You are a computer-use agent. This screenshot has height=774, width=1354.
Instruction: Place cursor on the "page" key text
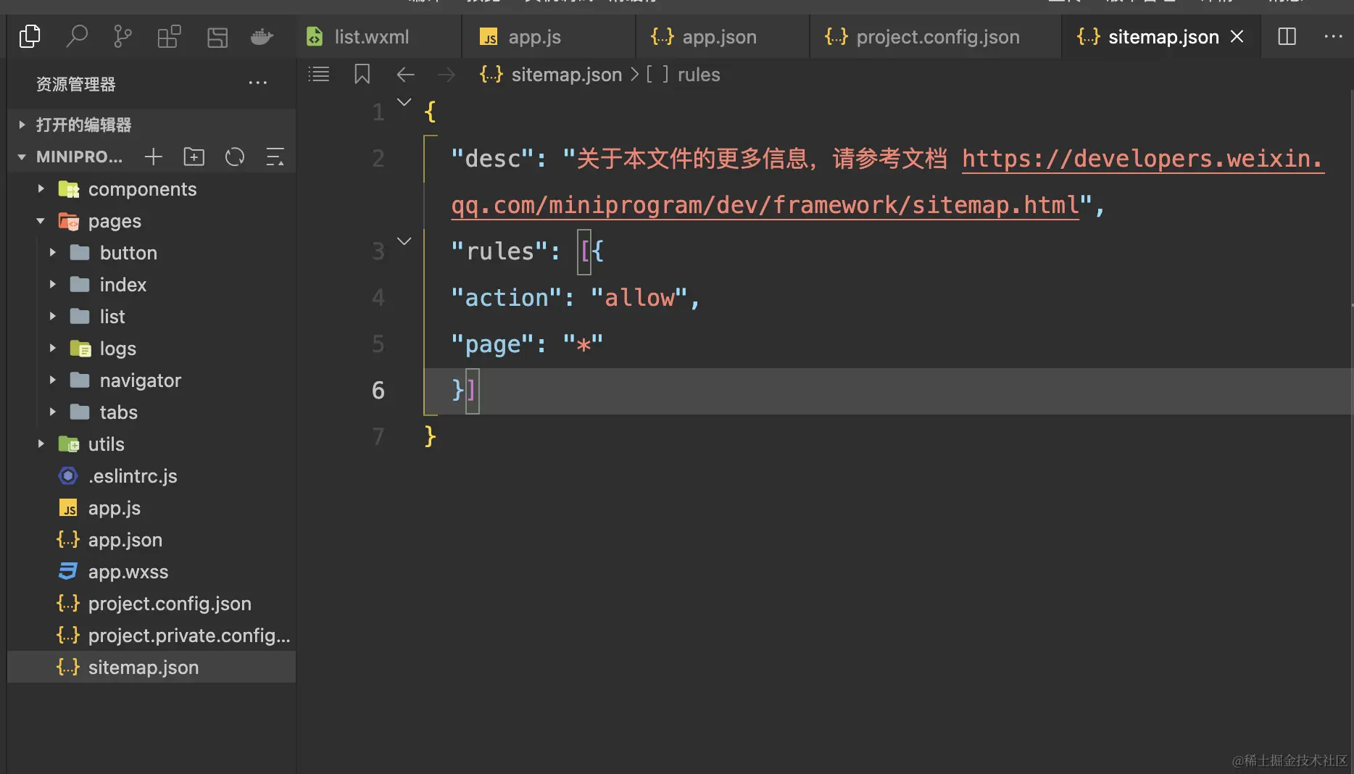(493, 344)
